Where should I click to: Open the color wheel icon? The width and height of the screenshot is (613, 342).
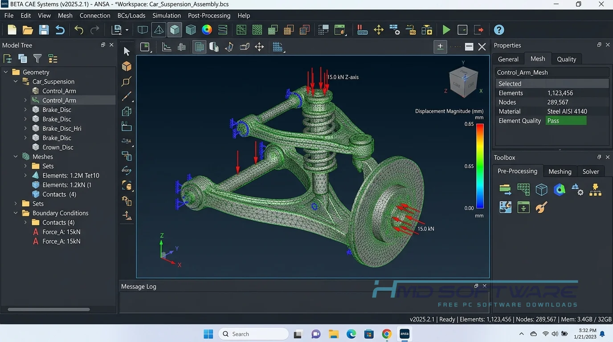207,30
